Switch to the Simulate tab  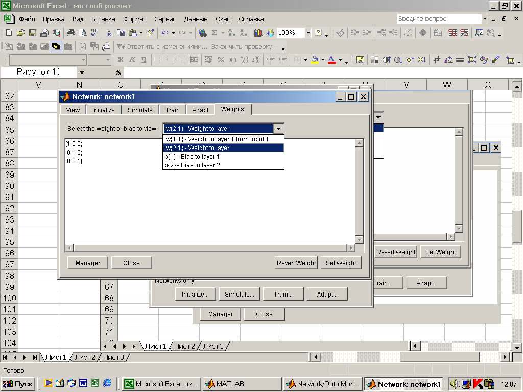[140, 110]
